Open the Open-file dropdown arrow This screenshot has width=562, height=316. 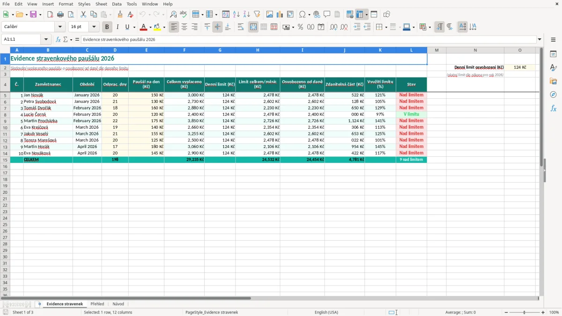27,15
